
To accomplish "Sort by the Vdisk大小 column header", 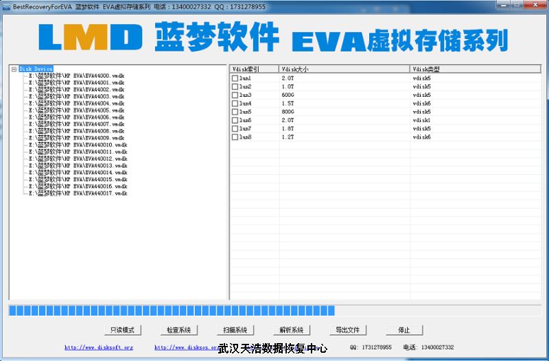I will point(343,69).
